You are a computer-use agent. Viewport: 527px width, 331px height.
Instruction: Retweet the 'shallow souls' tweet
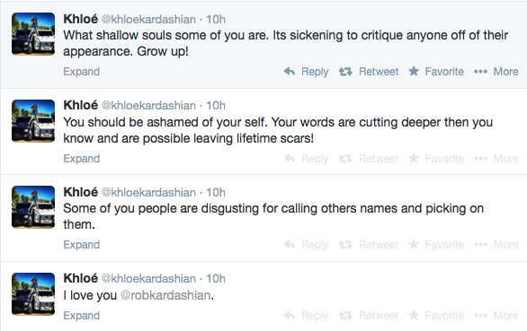pyautogui.click(x=369, y=72)
